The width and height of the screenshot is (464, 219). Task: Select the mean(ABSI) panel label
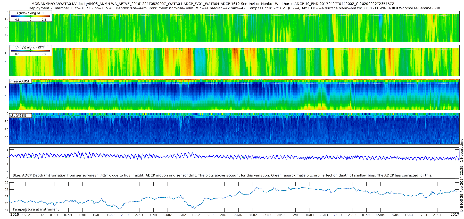pyautogui.click(x=20, y=81)
